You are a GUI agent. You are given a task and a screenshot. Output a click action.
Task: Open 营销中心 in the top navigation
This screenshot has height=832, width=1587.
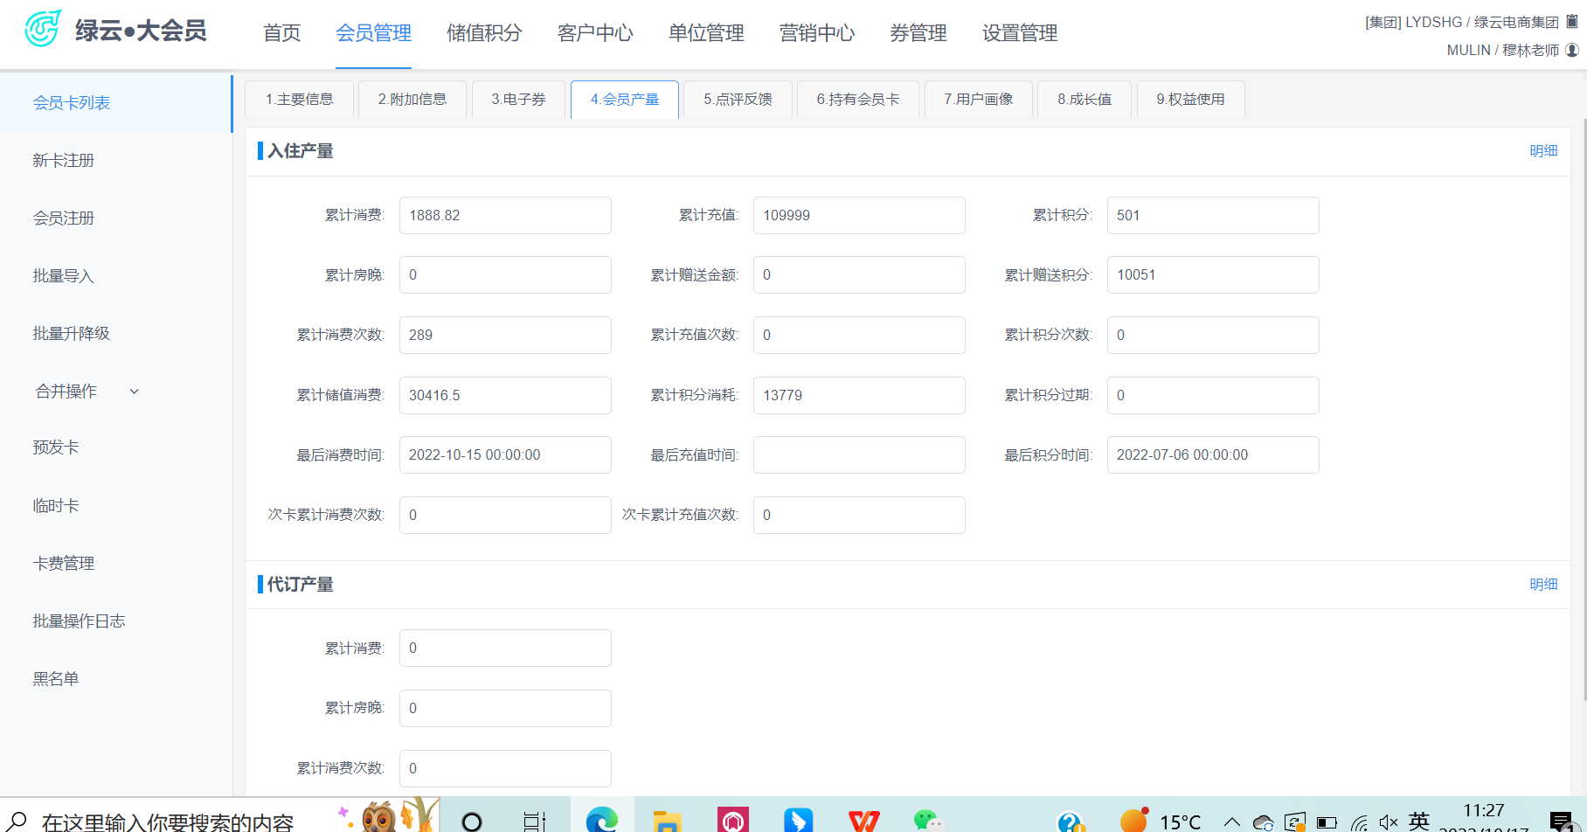click(816, 33)
